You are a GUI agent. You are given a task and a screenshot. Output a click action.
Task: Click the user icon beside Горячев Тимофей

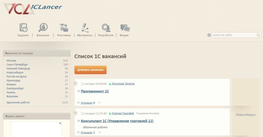(x=110, y=113)
